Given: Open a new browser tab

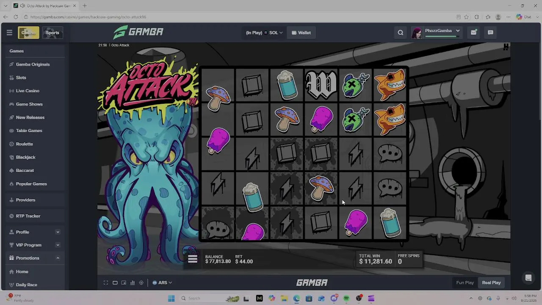Looking at the screenshot, I should [85, 6].
